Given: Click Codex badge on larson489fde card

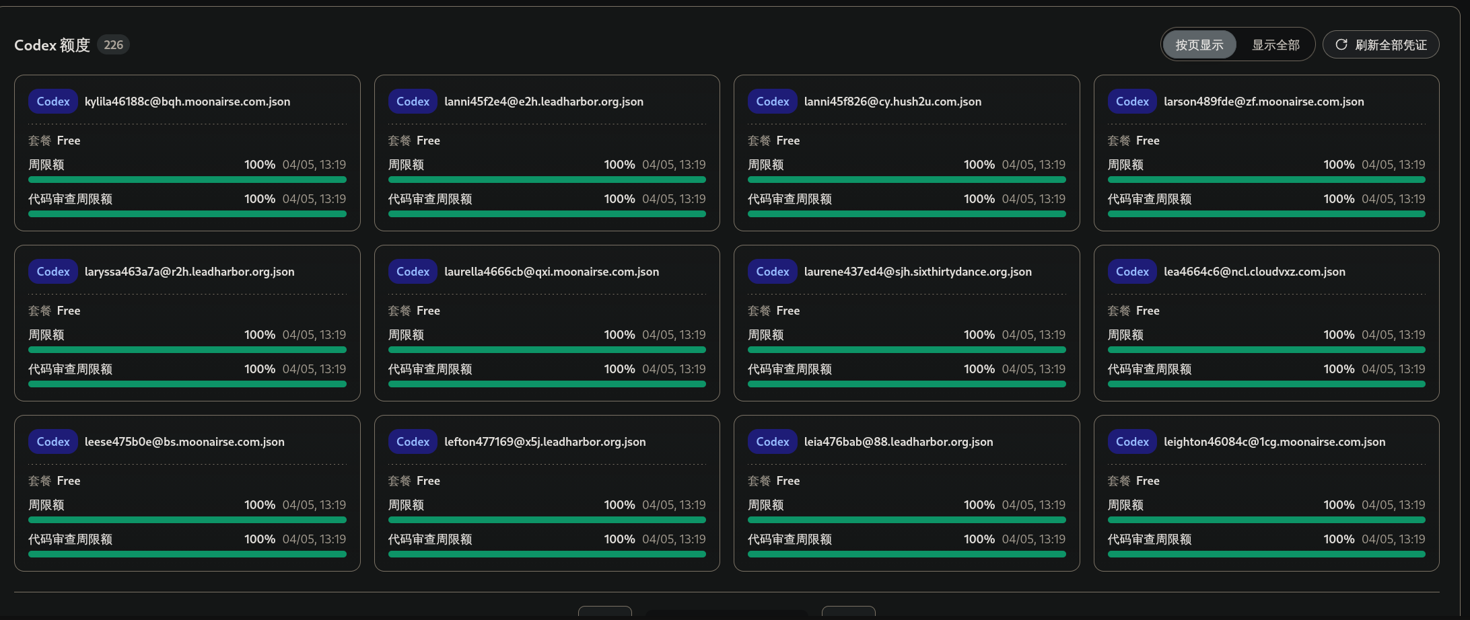Looking at the screenshot, I should coord(1132,102).
